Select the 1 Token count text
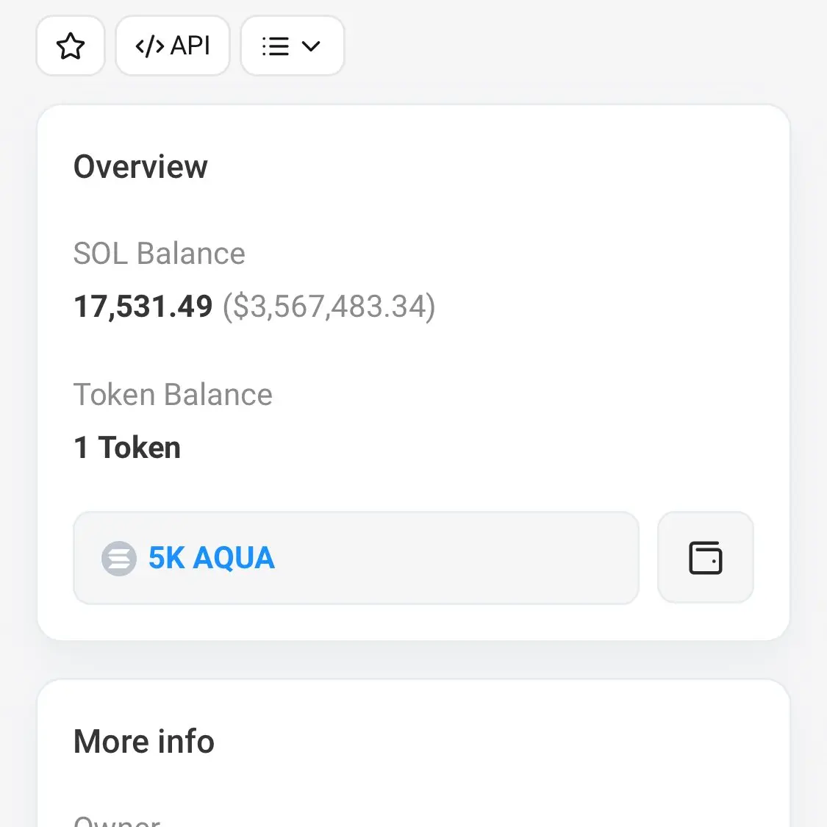Screen dimensions: 827x827 tap(126, 448)
